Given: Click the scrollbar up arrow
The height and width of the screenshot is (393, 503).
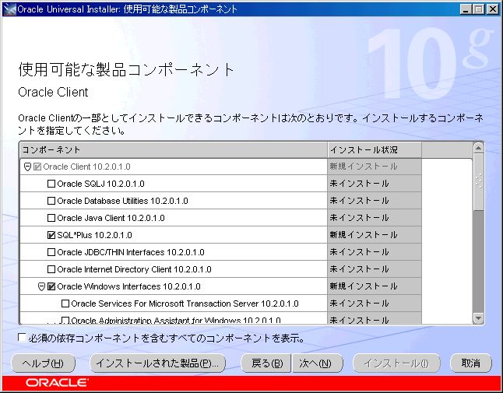Looking at the screenshot, I should pyautogui.click(x=478, y=148).
